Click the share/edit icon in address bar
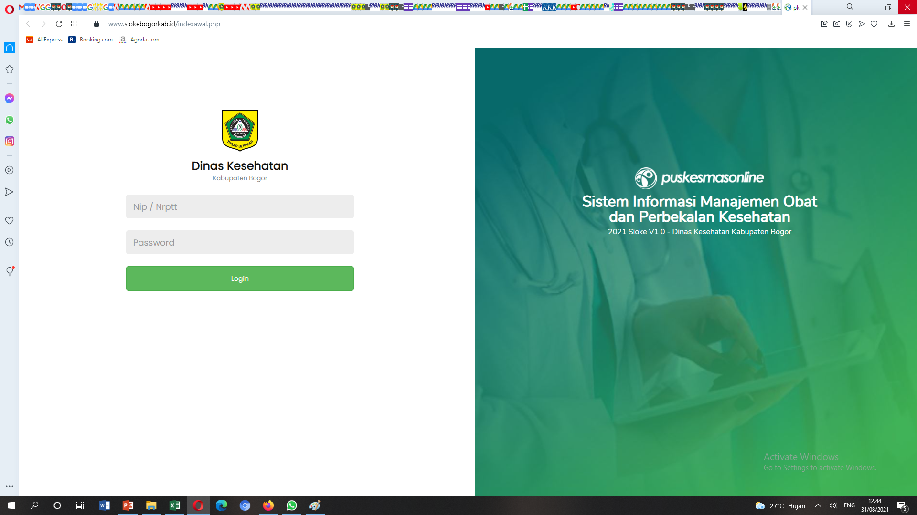 [x=824, y=24]
